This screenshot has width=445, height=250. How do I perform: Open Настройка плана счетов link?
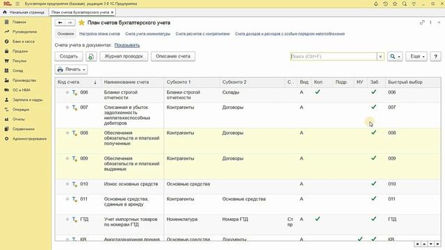[99, 34]
